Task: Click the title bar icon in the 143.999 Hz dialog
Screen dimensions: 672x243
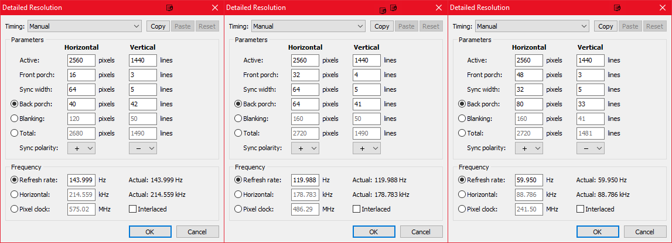Action: coord(170,8)
